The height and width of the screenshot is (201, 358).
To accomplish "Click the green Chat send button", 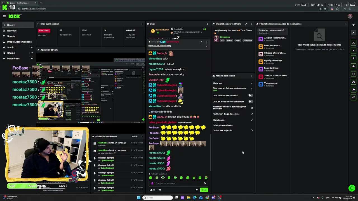I will pos(204,190).
